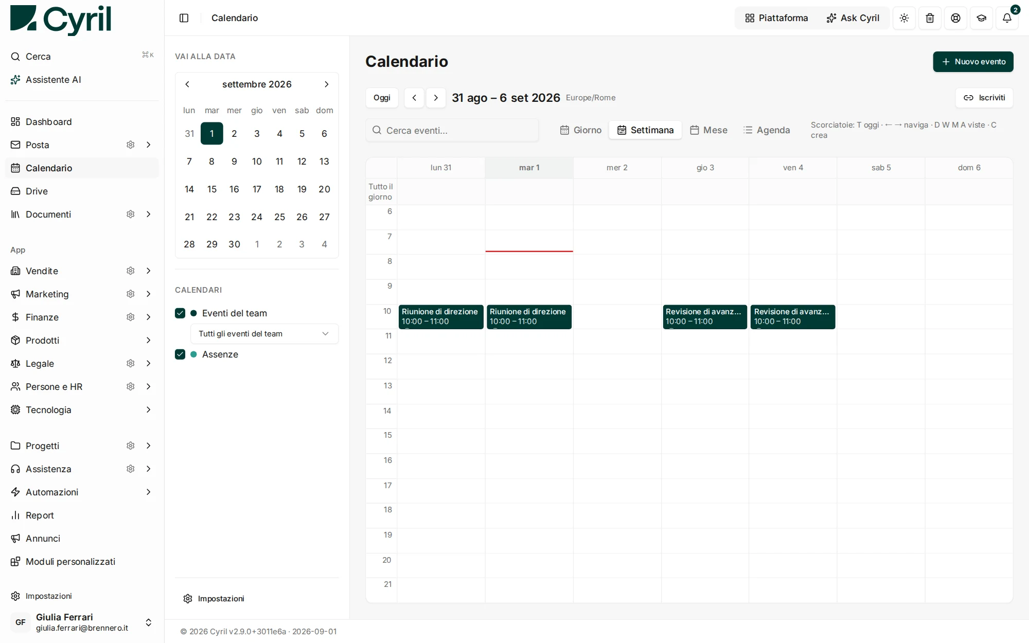Expand Prodotti submenu chevron
1029x643 pixels.
[149, 341]
